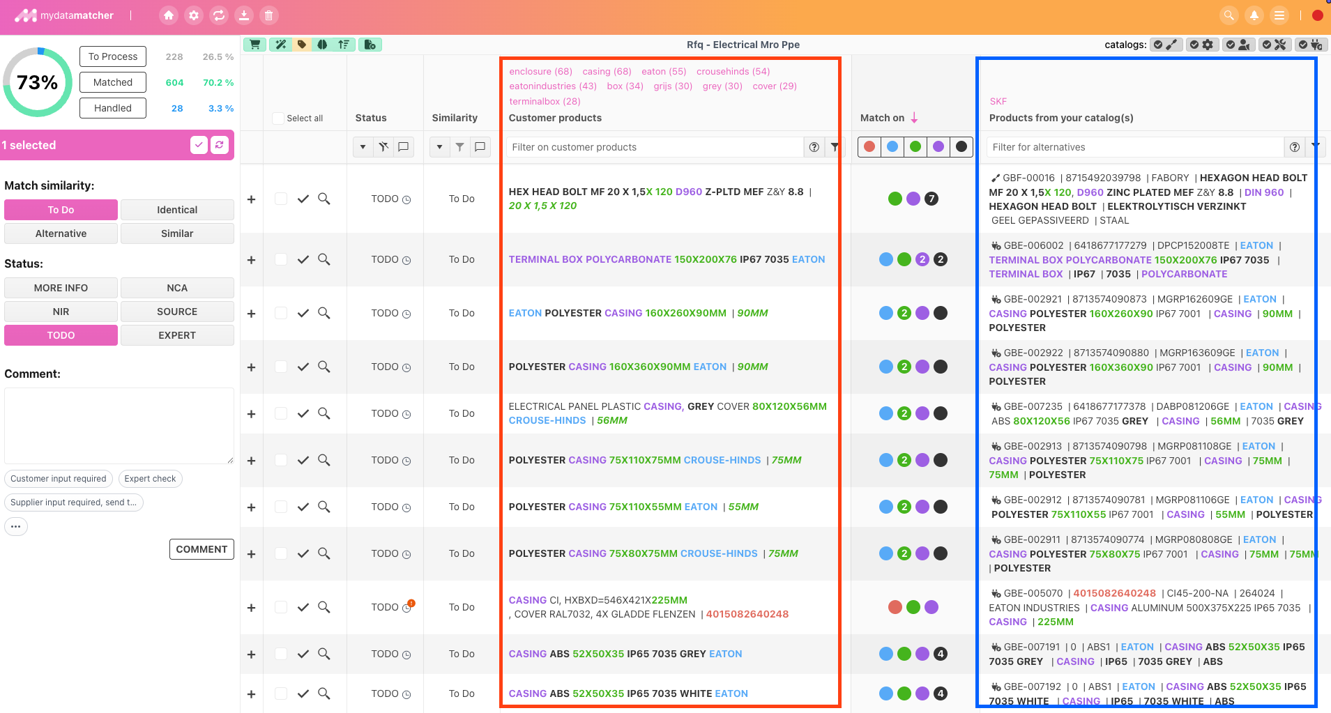Click the magic wand toolbar icon

280,45
